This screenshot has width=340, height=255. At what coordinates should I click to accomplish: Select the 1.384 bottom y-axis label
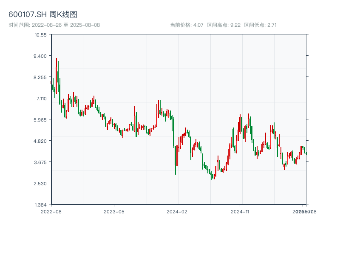tap(41, 205)
